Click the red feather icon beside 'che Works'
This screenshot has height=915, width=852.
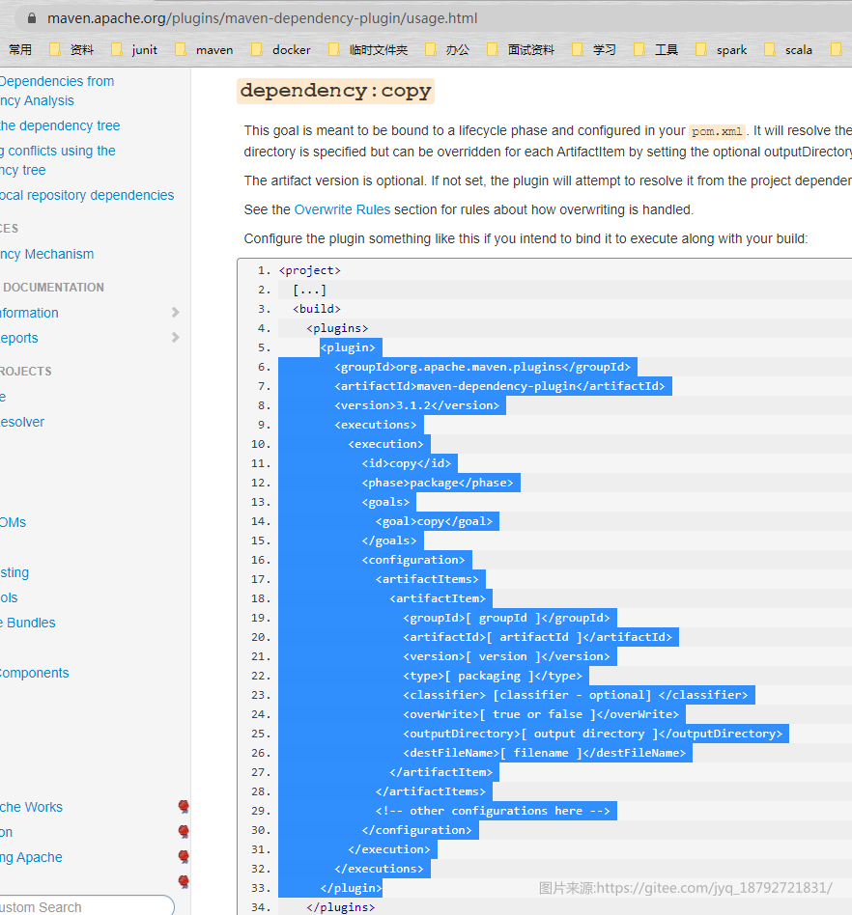click(184, 807)
